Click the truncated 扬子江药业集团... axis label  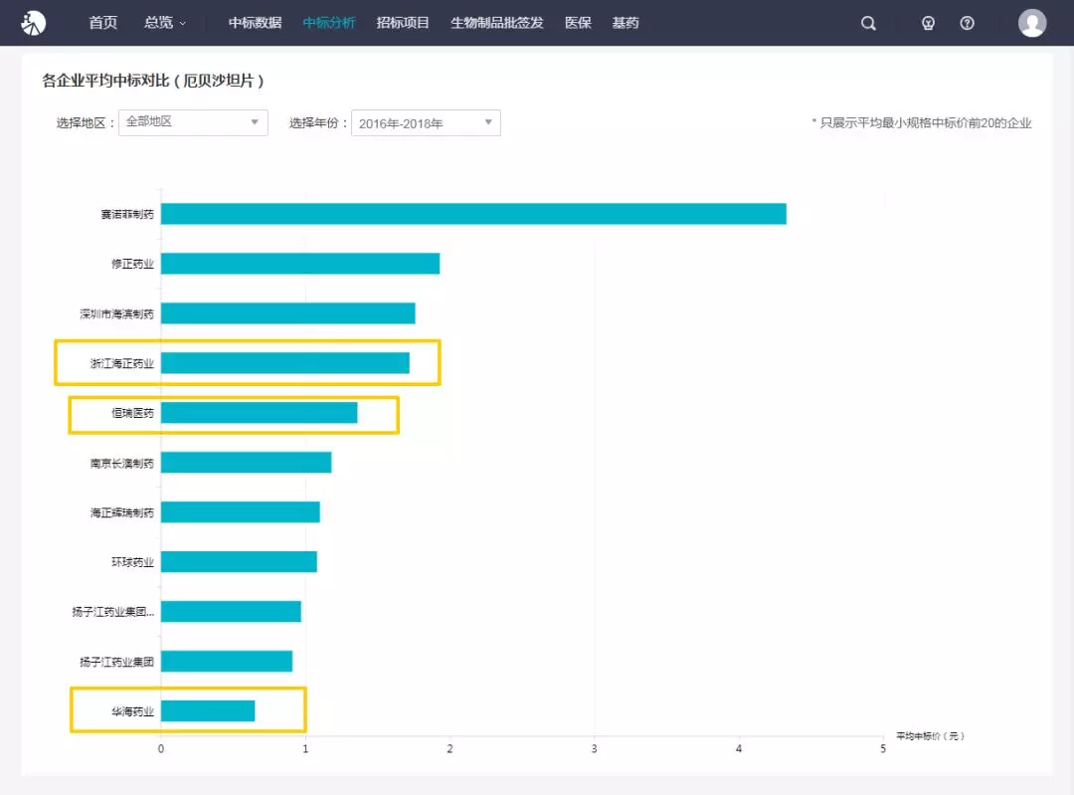point(113,612)
